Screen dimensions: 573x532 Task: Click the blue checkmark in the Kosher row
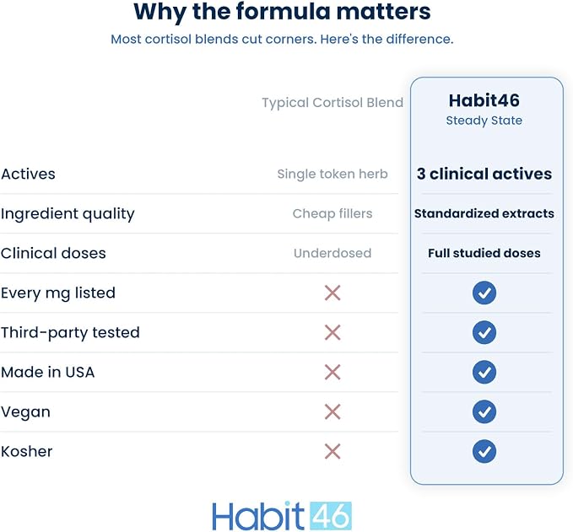[x=484, y=452]
